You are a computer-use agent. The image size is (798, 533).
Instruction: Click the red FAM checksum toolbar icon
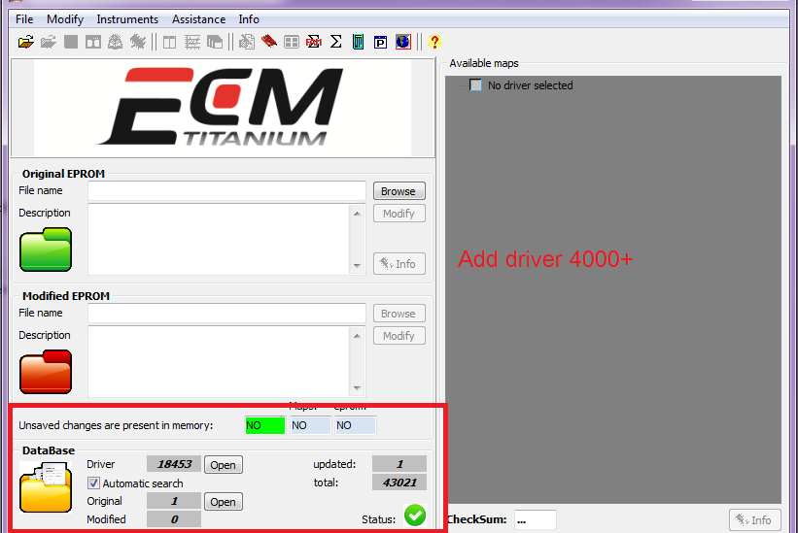(x=314, y=42)
